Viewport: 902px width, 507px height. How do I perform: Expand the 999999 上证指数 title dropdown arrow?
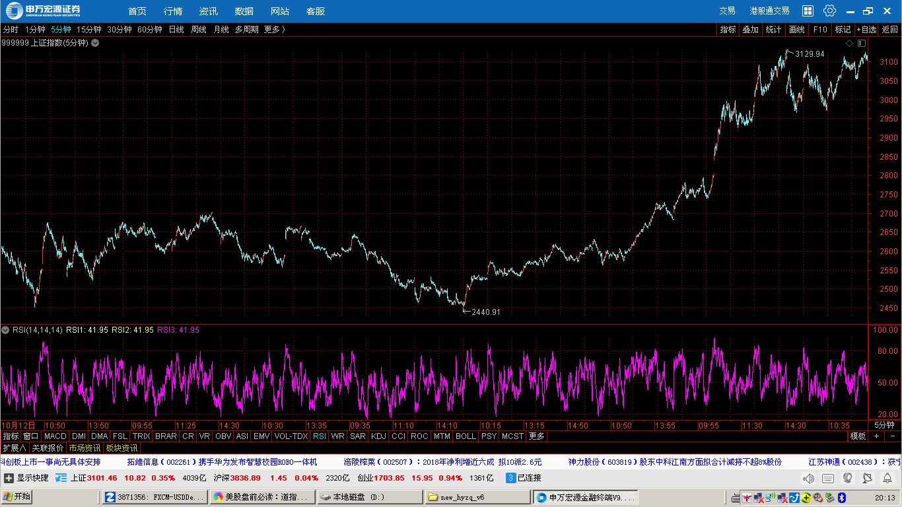[x=95, y=43]
